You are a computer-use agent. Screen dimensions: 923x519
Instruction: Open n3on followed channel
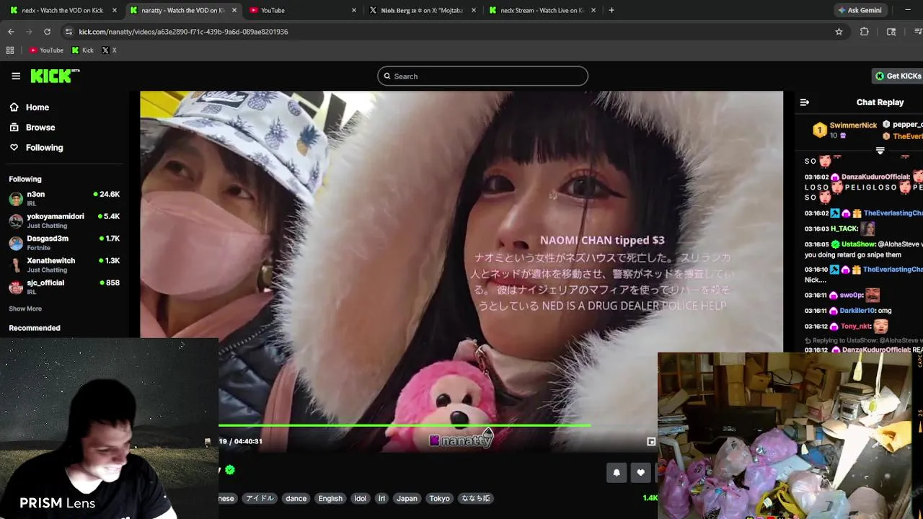[64, 198]
